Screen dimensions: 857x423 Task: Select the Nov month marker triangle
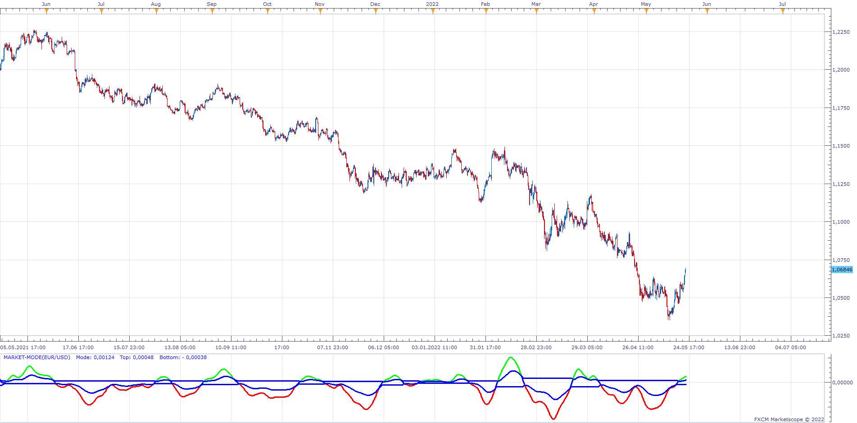pyautogui.click(x=320, y=11)
